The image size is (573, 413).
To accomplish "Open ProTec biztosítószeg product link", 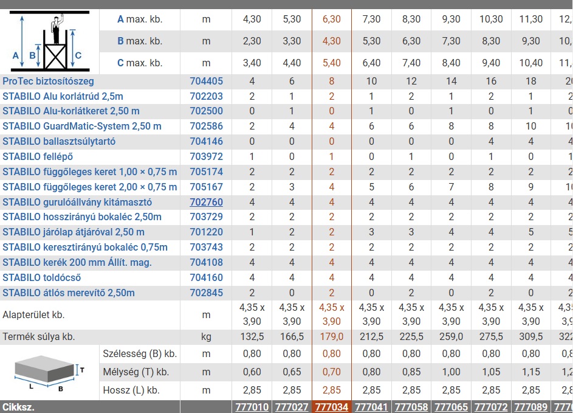I will [48, 82].
